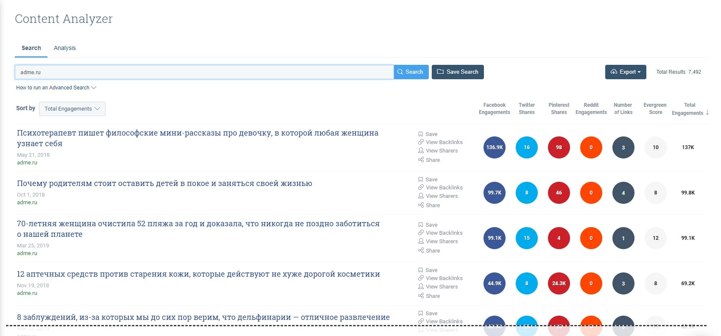View Sharers for 12 аптечных средств article
Image resolution: width=721 pixels, height=336 pixels.
438,287
